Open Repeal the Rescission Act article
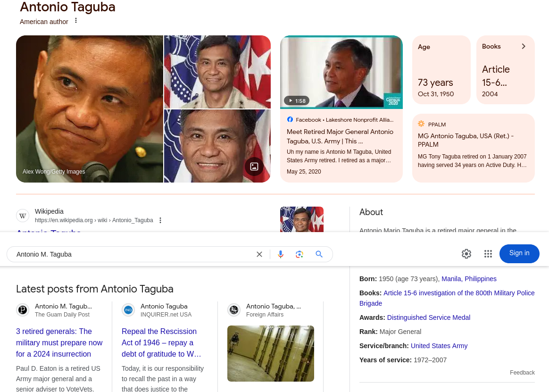The width and height of the screenshot is (549, 392). (x=161, y=342)
